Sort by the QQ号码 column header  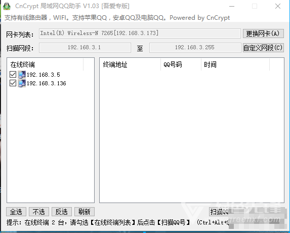[x=181, y=64]
